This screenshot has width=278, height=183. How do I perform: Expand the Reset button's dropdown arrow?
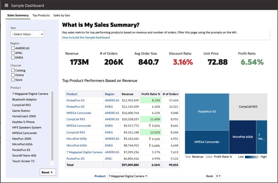[52, 172]
